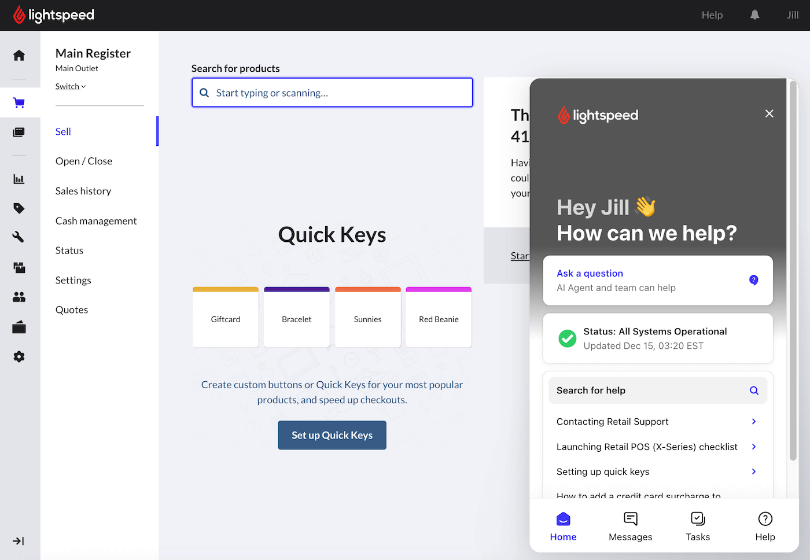Select the shopping cart Sell icon
The width and height of the screenshot is (810, 560).
point(19,103)
